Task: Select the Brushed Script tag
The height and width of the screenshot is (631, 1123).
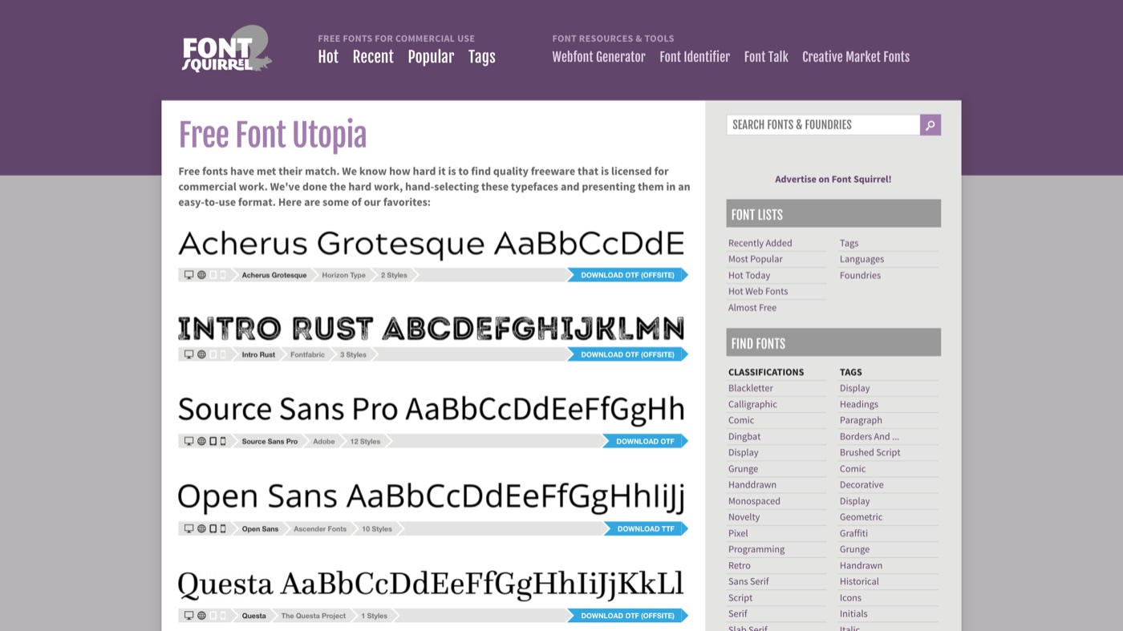Action: click(x=870, y=452)
